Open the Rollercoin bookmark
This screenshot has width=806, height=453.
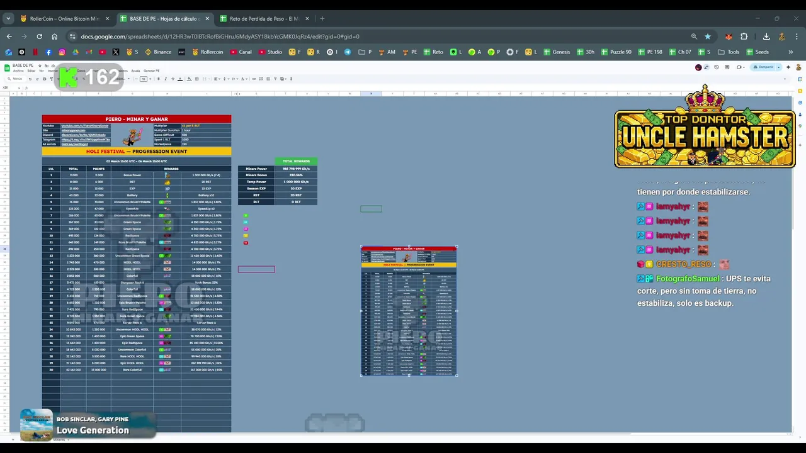pos(207,52)
